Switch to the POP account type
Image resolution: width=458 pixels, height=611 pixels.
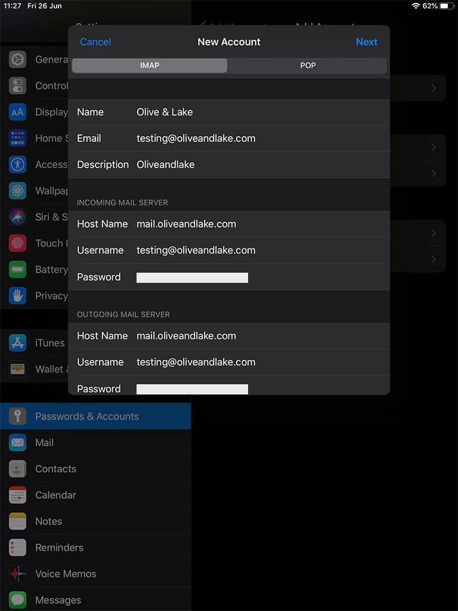[x=308, y=66]
